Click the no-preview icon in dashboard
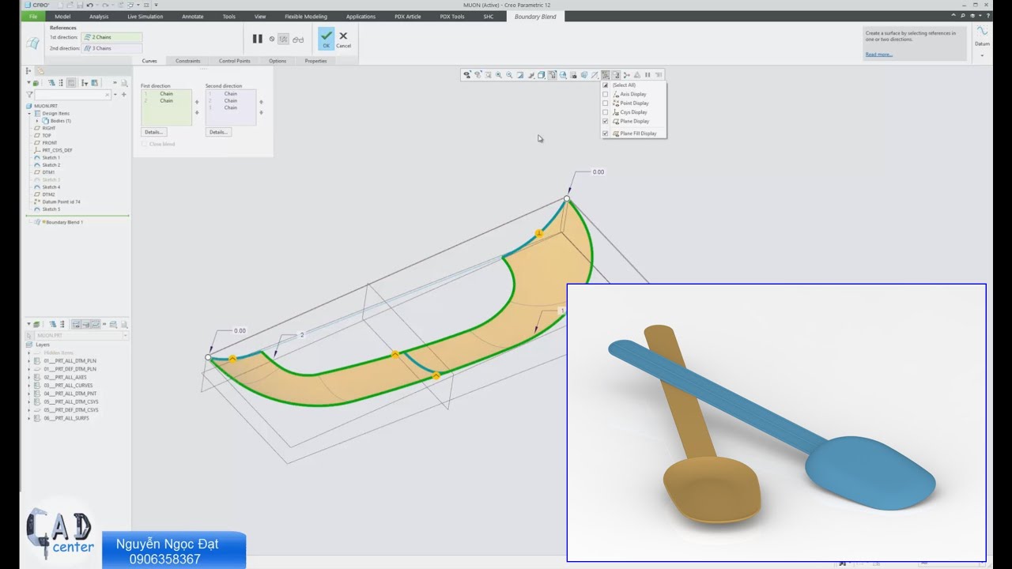This screenshot has height=569, width=1012. 272,39
